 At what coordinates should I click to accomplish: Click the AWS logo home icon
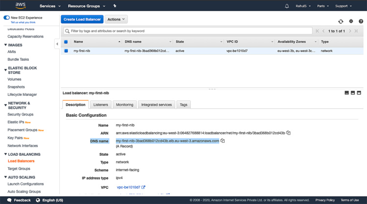point(20,6)
